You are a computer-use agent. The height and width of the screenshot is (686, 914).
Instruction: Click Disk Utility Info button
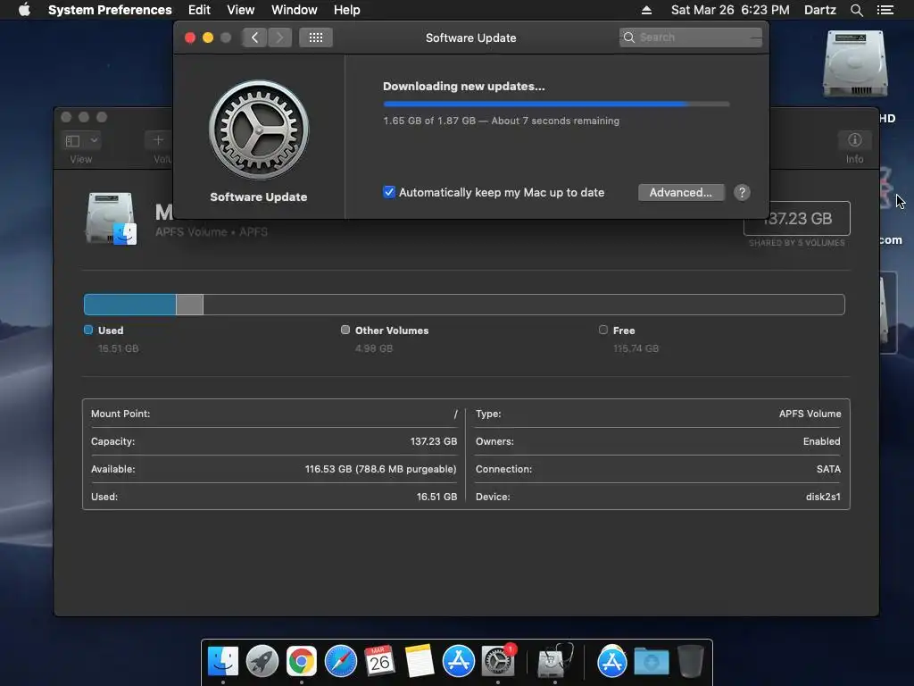click(854, 140)
